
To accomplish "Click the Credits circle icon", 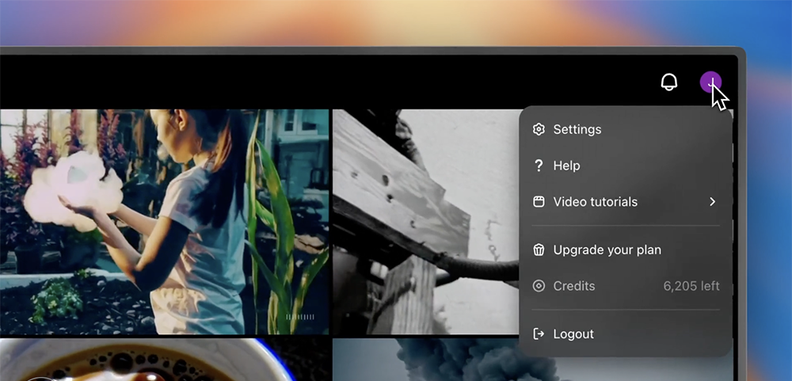I will click(x=539, y=286).
